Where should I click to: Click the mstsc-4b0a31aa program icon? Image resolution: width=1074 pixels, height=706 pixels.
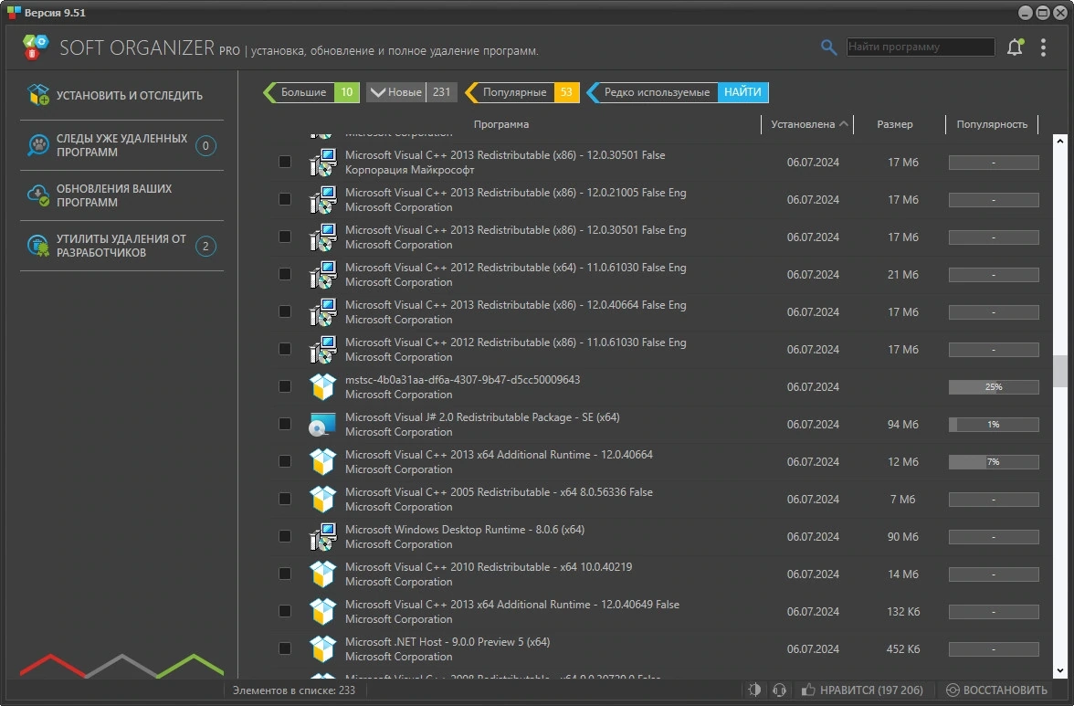point(322,386)
